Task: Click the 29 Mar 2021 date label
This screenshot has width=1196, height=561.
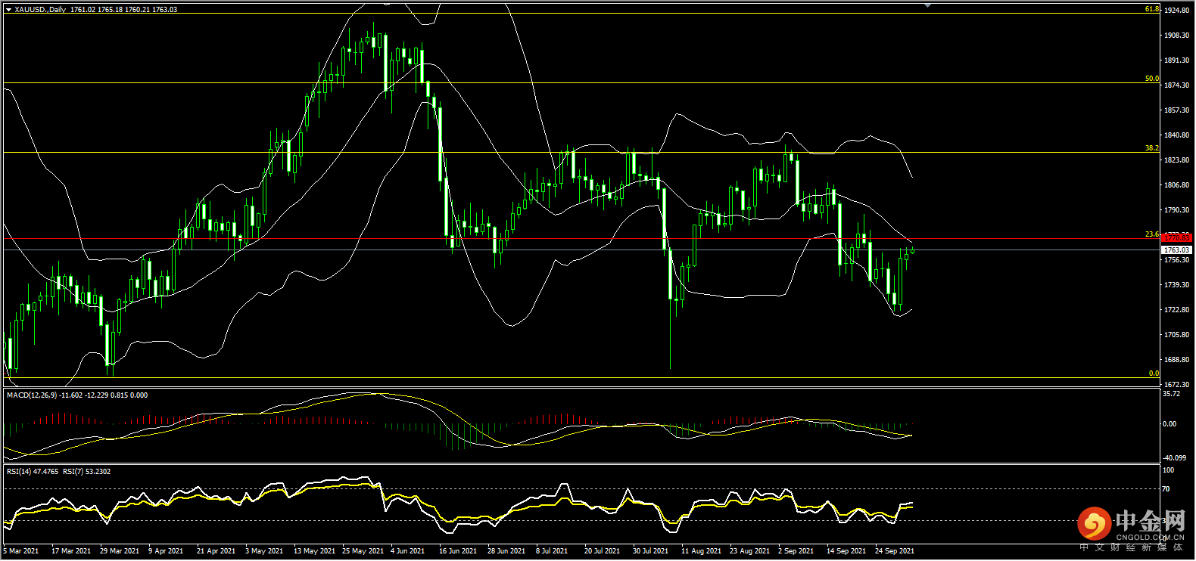Action: click(x=120, y=551)
